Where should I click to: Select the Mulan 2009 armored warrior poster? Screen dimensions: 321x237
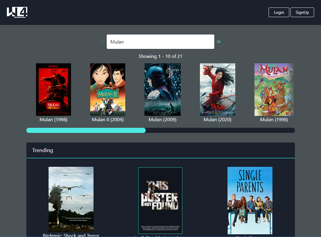162,89
